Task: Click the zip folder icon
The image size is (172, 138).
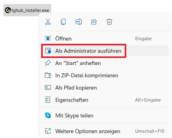Action: pyautogui.click(x=48, y=75)
